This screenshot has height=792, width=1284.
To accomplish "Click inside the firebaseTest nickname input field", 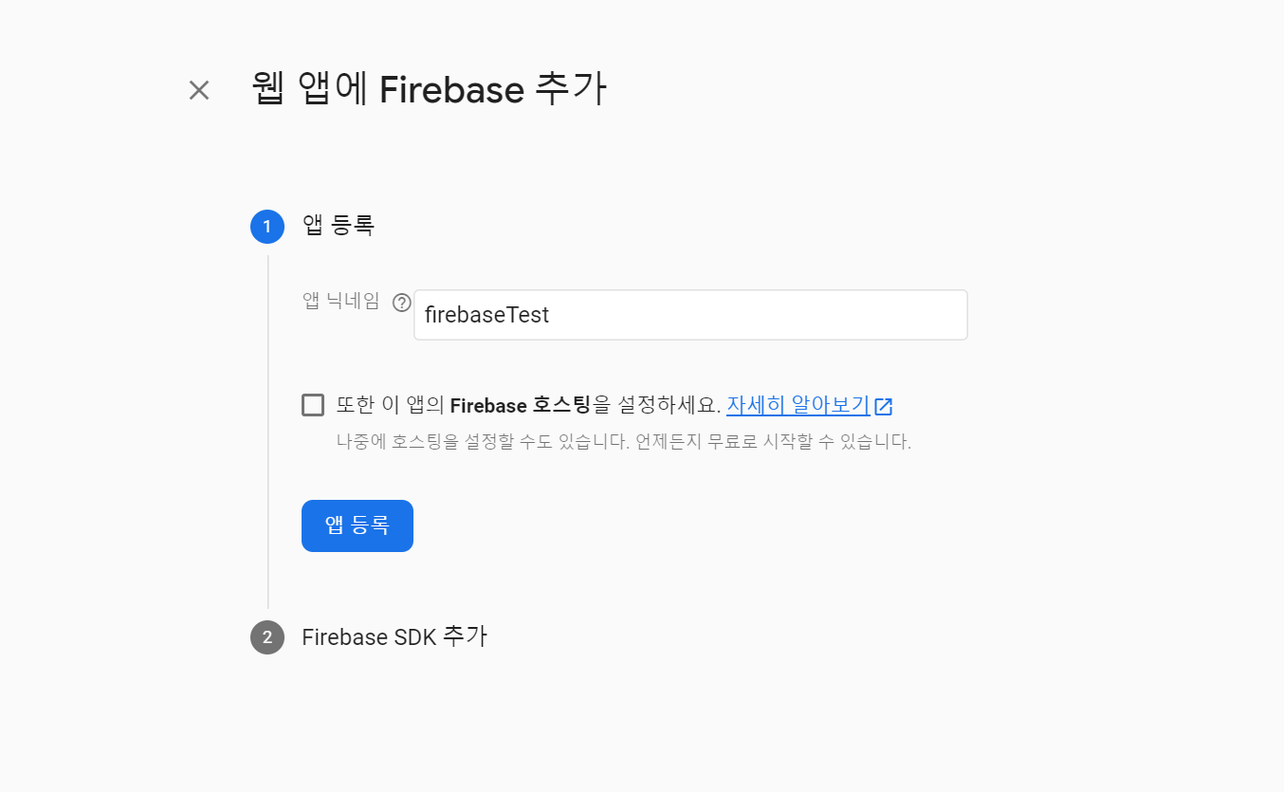I will 689,314.
